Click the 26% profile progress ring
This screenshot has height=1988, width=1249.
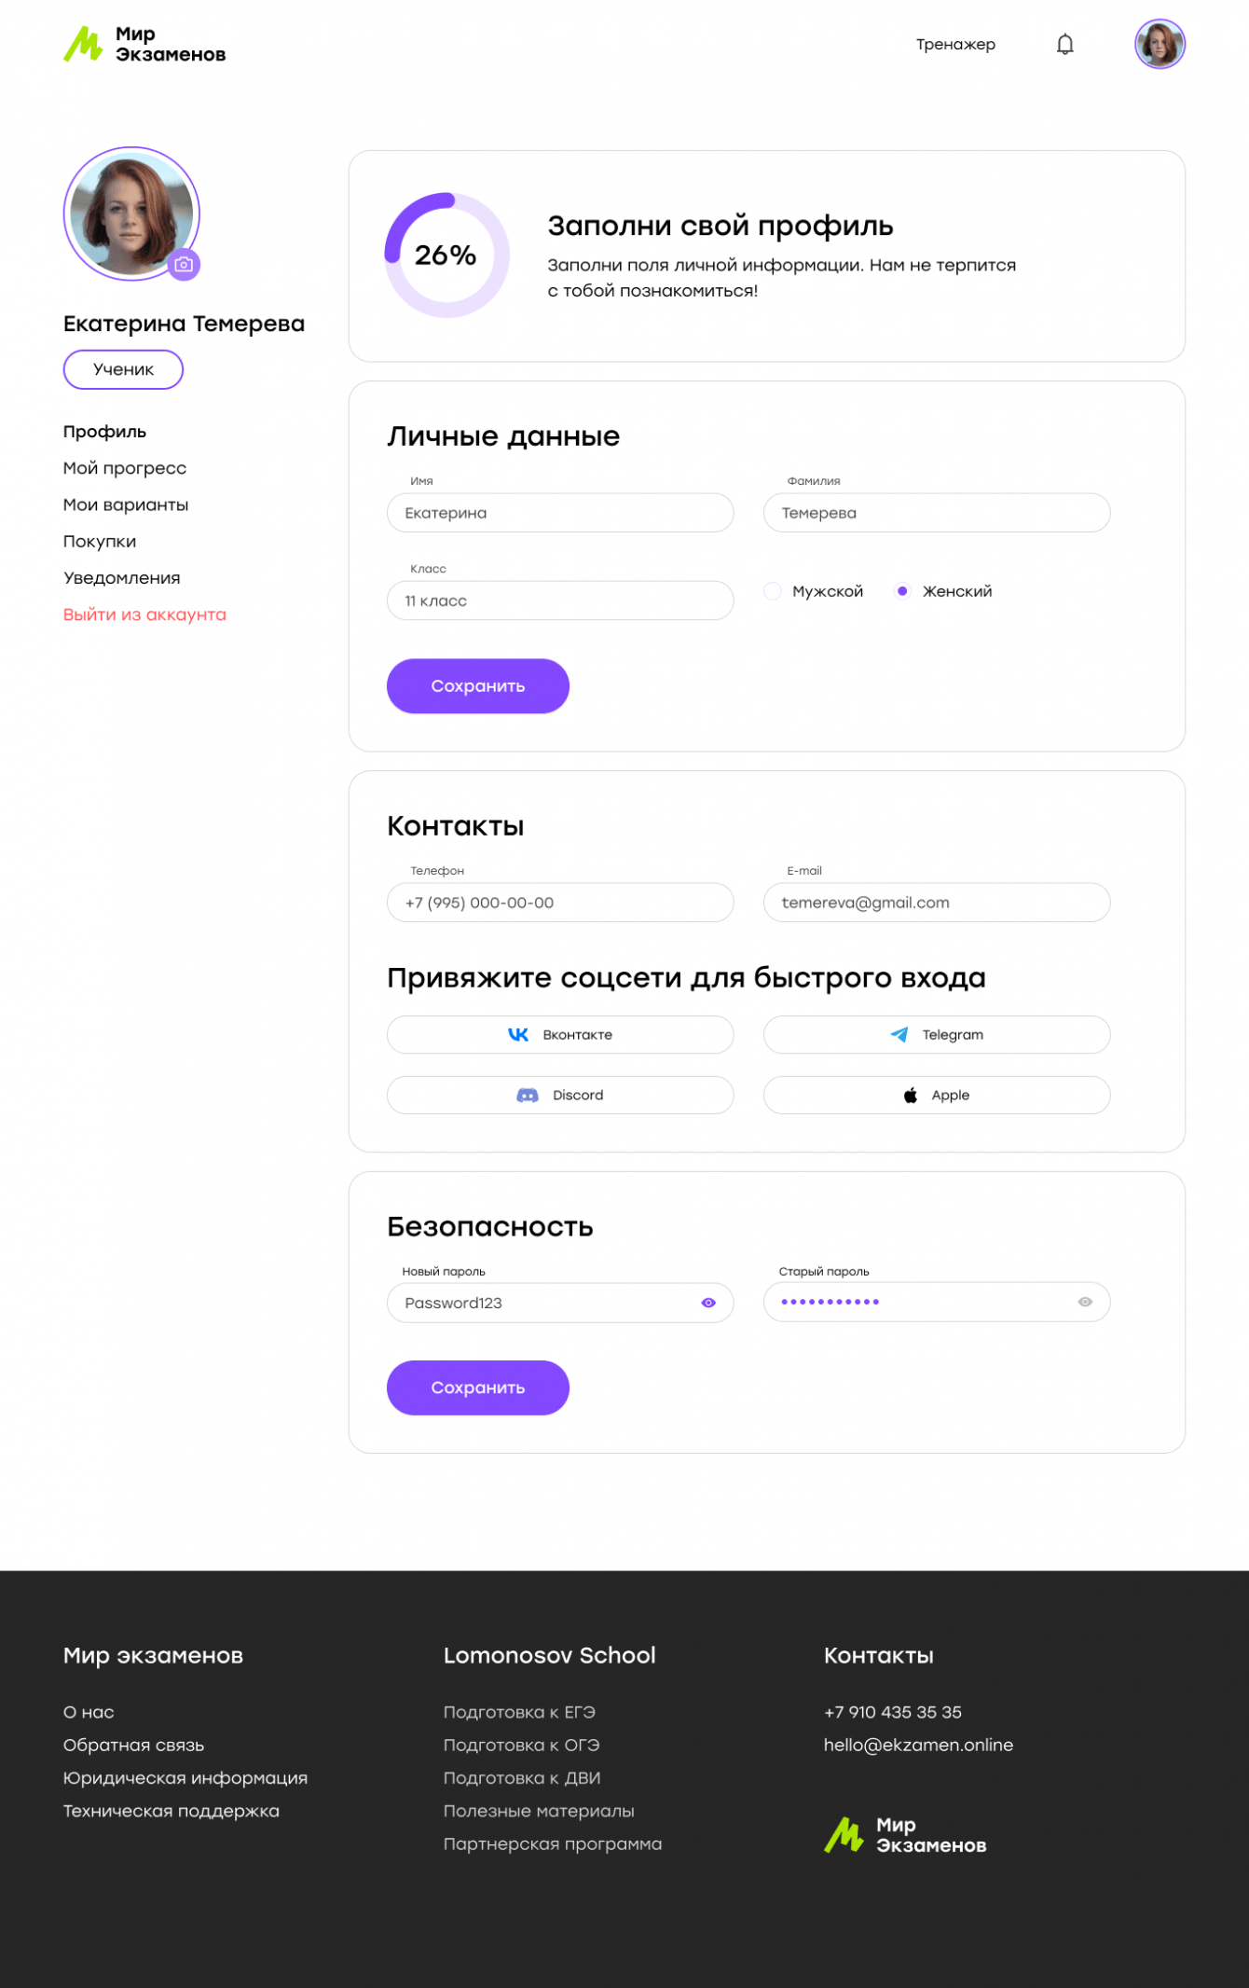[446, 255]
